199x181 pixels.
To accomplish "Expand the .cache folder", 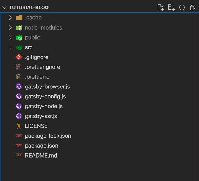I will point(11,18).
